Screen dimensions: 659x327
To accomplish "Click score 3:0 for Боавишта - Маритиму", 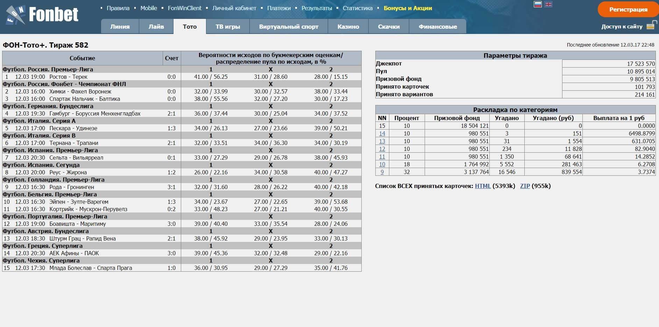I will click(171, 224).
